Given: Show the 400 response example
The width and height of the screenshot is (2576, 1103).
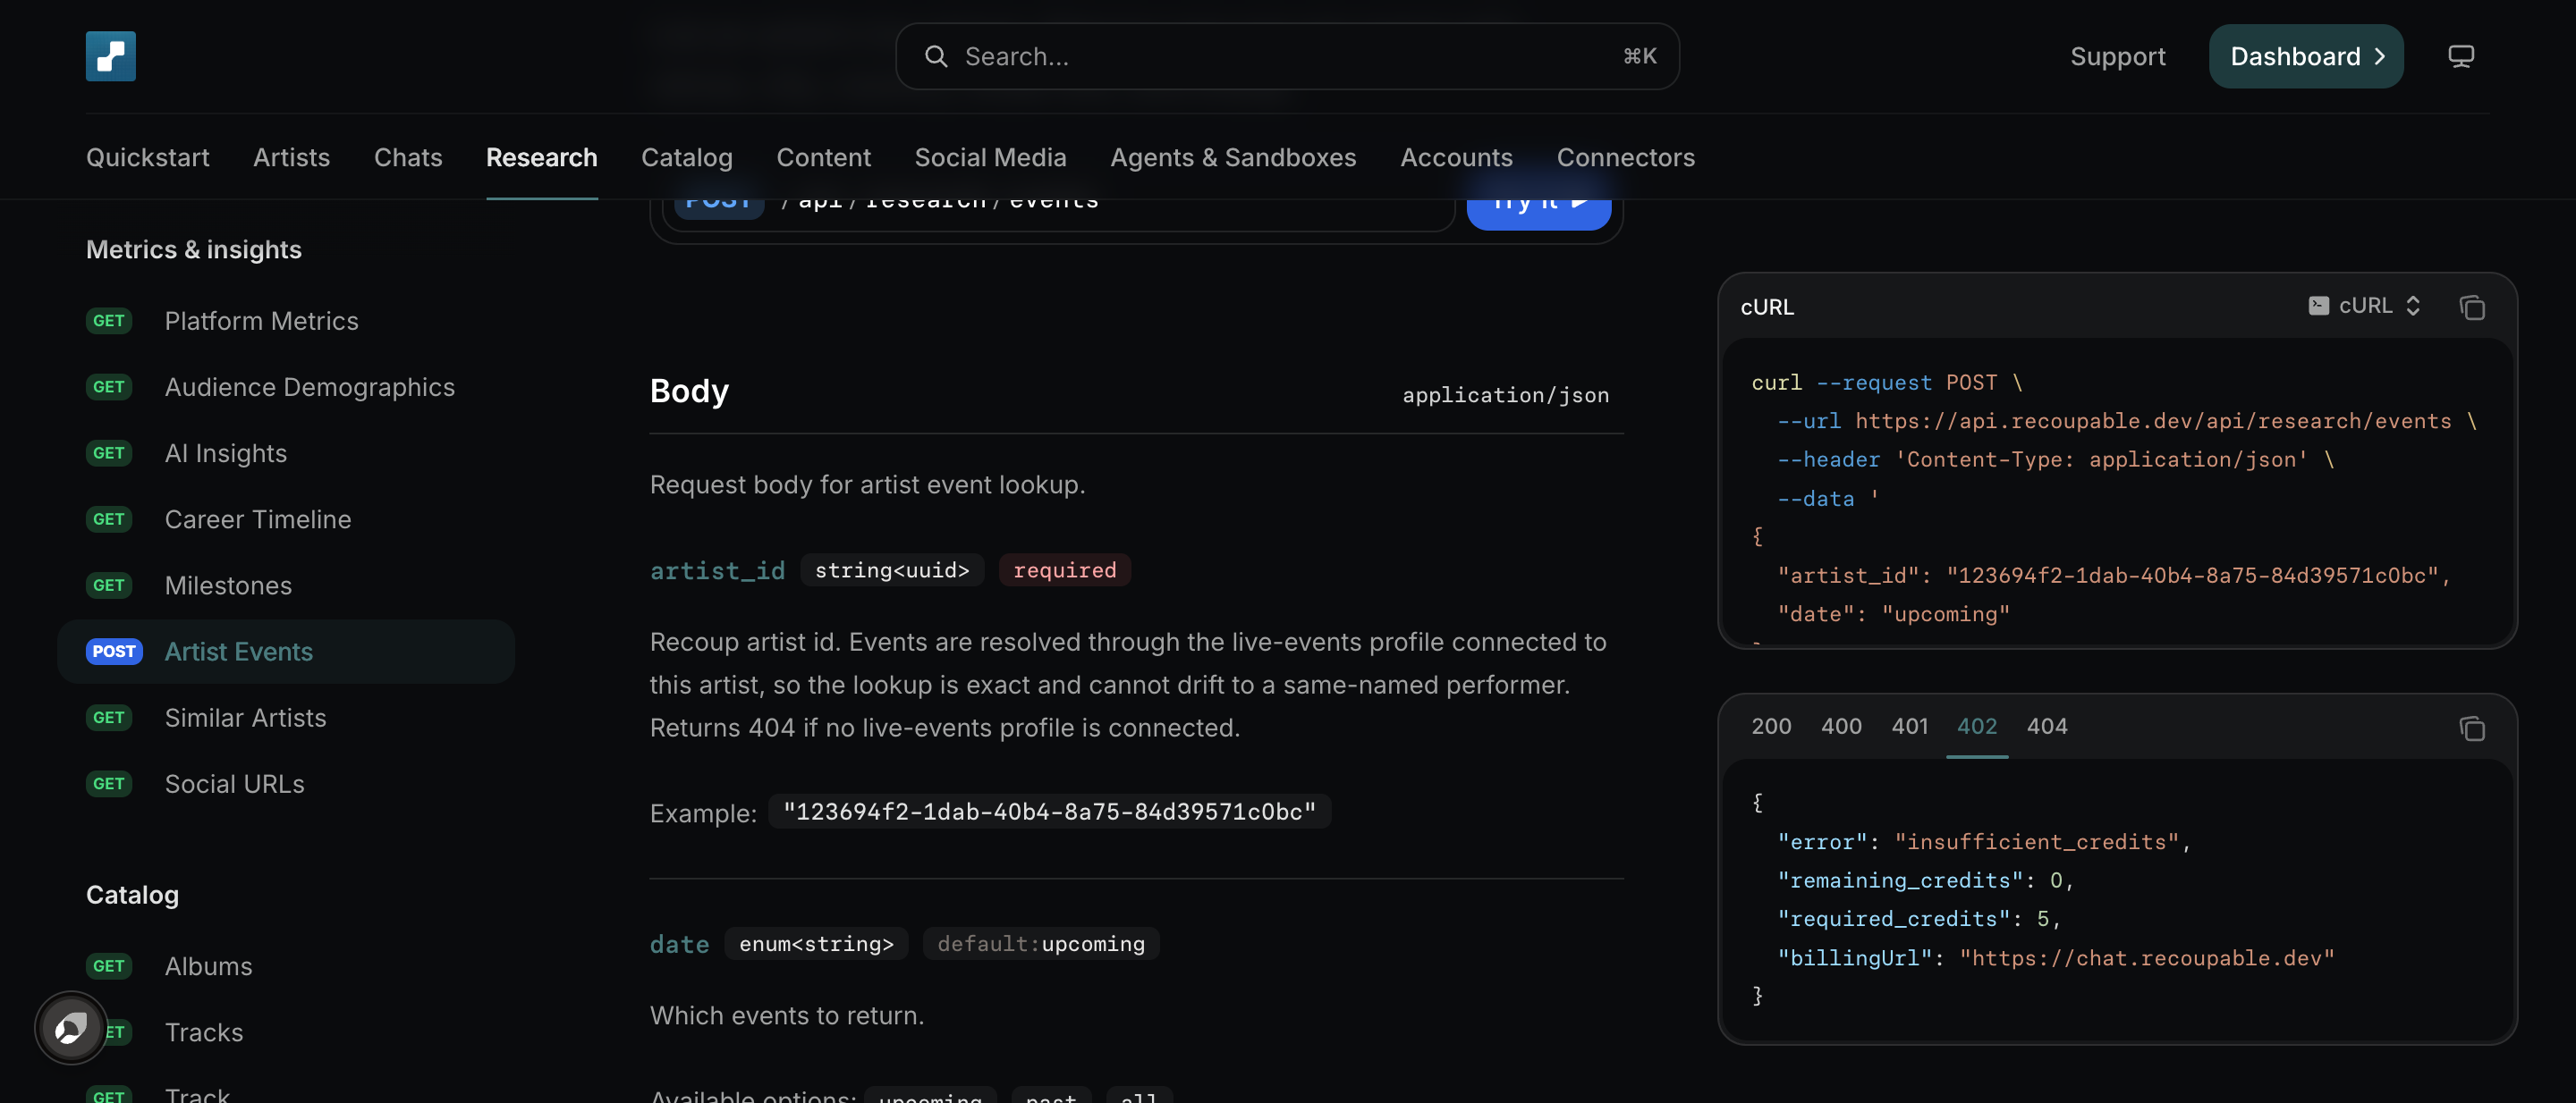Looking at the screenshot, I should coord(1841,727).
